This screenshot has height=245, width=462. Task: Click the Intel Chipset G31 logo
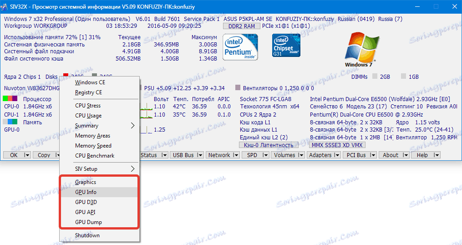(286, 45)
